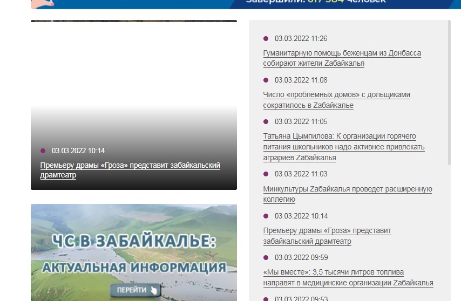Click purple bullet on featured card date
Viewport: 461px width, 301px height.
click(43, 151)
